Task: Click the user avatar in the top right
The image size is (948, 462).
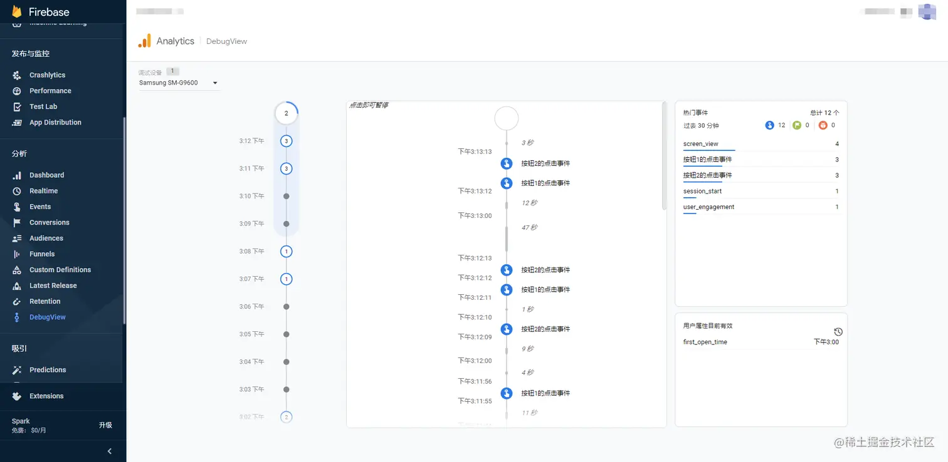Action: coord(927,12)
